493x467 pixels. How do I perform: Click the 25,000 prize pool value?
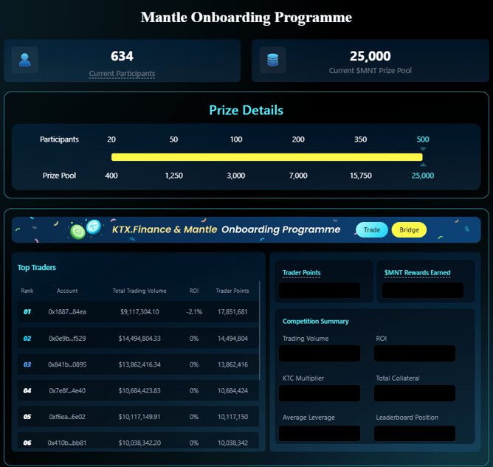click(x=423, y=176)
